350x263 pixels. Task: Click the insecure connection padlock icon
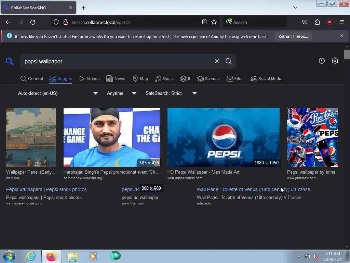(x=66, y=22)
